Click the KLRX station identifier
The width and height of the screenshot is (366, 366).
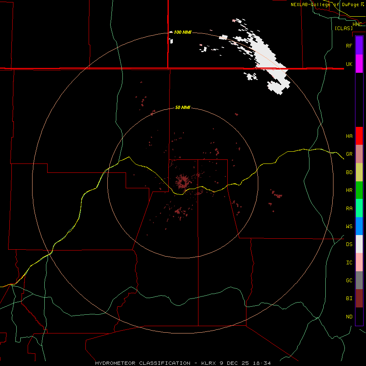(x=209, y=363)
